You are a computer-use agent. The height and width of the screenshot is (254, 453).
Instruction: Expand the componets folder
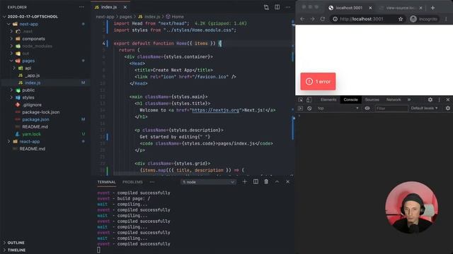pos(33,39)
